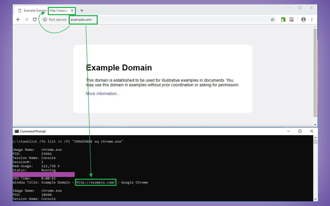Open the Chrome customize menu (three dots)
The width and height of the screenshot is (330, 206).
tap(312, 20)
